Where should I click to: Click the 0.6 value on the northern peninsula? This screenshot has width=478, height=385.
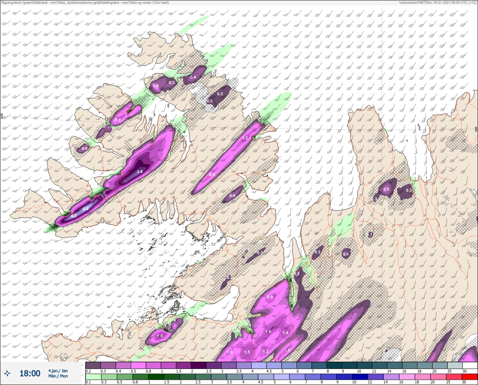(156, 86)
